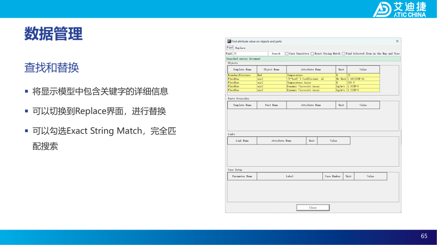The height and width of the screenshot is (245, 437).
Task: Select the value cell showing 25
Action: click(x=363, y=75)
